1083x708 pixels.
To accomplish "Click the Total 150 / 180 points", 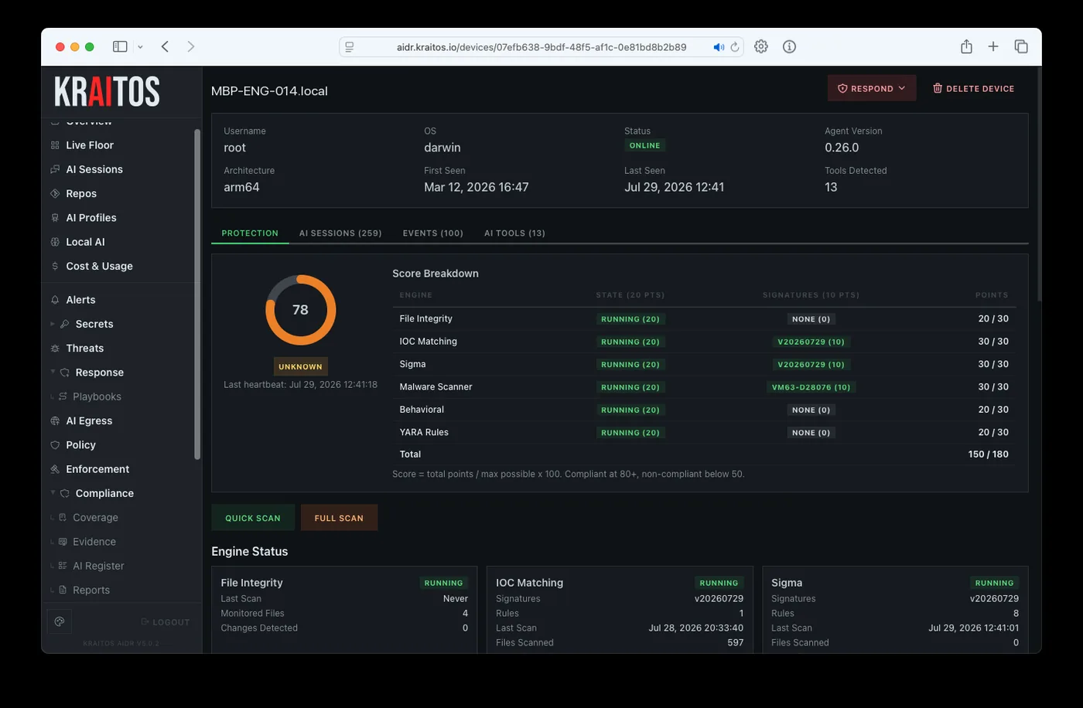I will point(988,454).
